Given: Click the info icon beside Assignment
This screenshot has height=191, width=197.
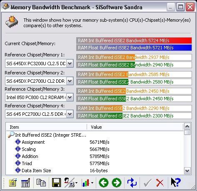Looking at the screenshot, I should tap(18, 142).
